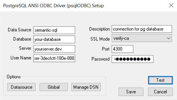Viewport: 177px width, 100px height.
Task: Click the Description label
Action: [99, 29]
